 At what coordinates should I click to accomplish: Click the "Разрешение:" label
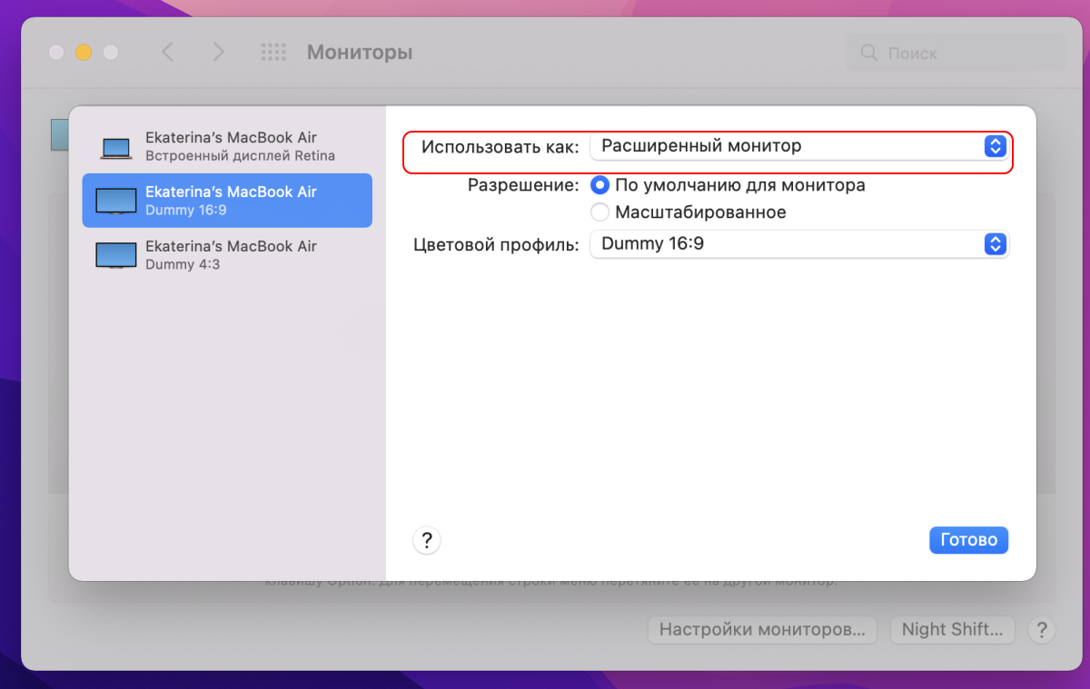523,185
